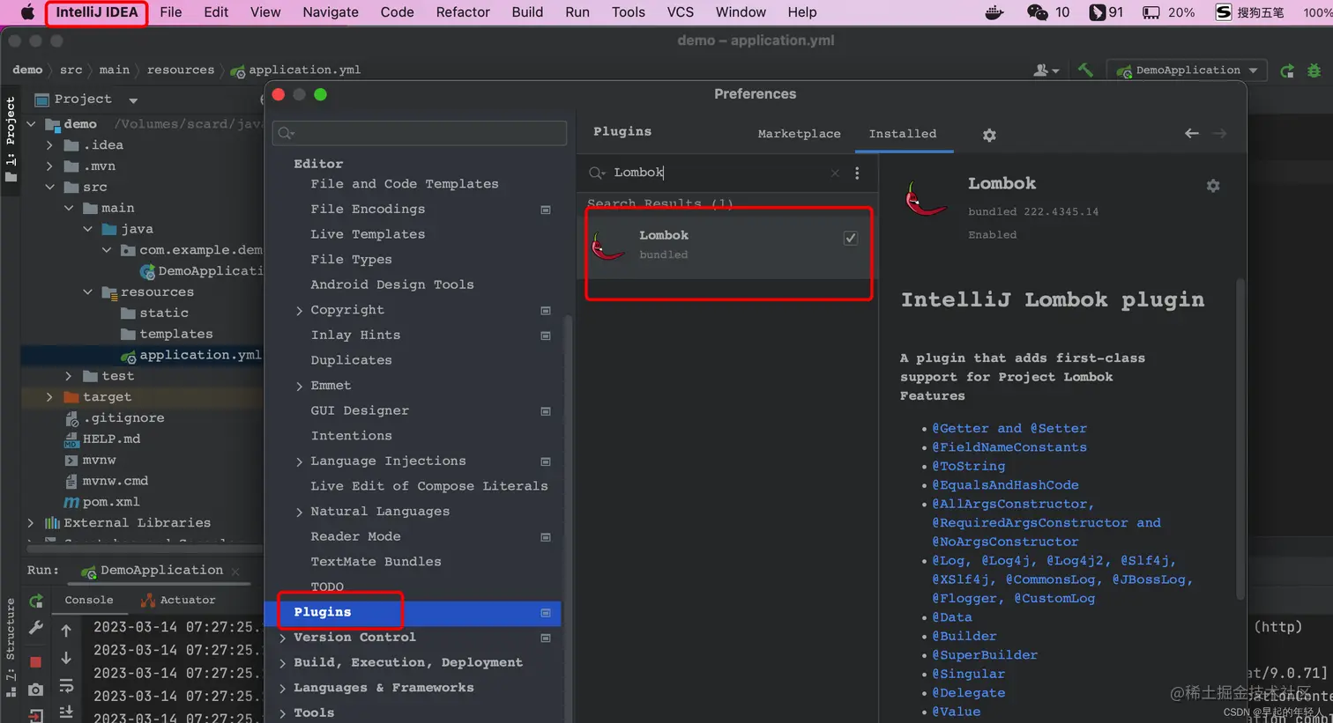Open the Apple menu
The image size is (1333, 723).
click(27, 12)
